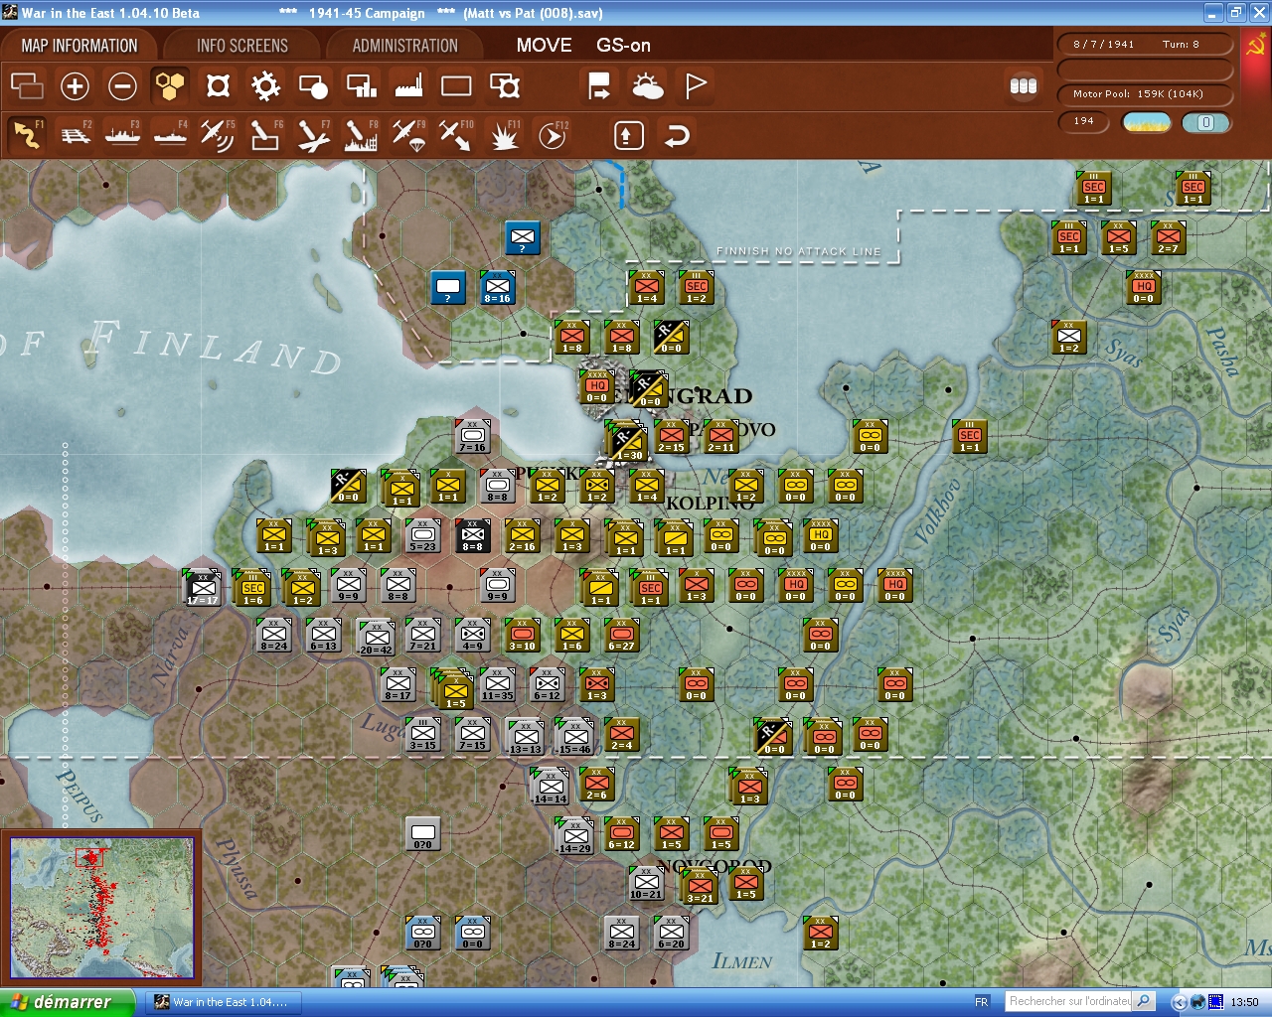The image size is (1272, 1017).
Task: Click the wheat field weather indicator
Action: pos(1147,122)
